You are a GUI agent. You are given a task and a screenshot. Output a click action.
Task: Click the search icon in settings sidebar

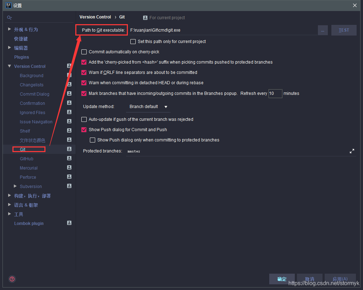coord(9,18)
